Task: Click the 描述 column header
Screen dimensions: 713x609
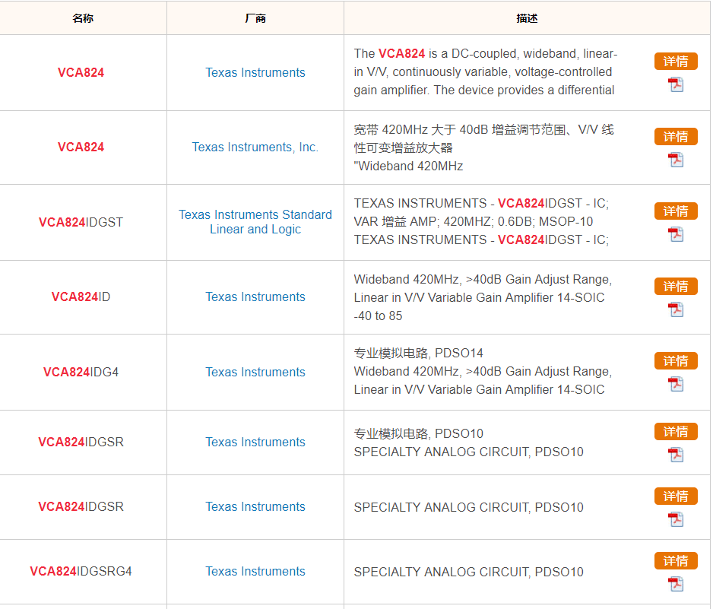Action: (527, 18)
